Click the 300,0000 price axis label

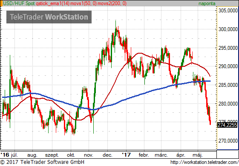[x=228, y=29]
